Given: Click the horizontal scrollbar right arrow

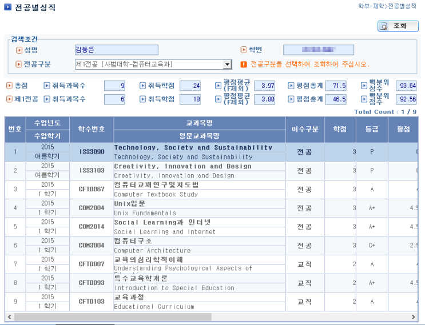Looking at the screenshot, I should click(x=414, y=316).
